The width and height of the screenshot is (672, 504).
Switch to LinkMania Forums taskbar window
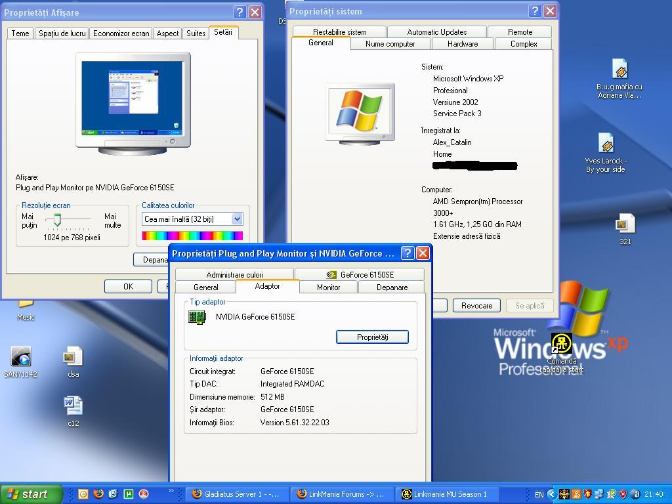(341, 494)
